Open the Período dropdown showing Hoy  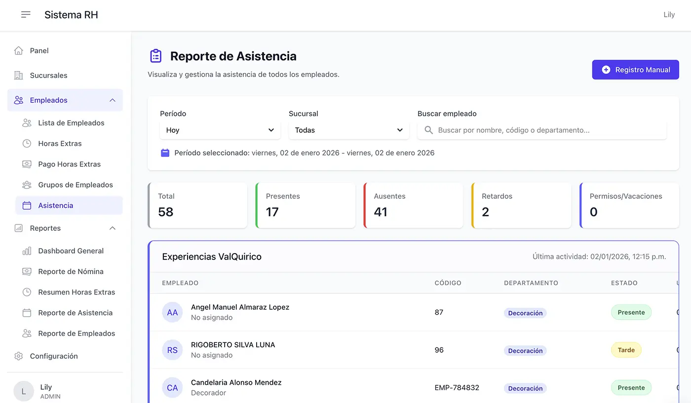pyautogui.click(x=220, y=130)
